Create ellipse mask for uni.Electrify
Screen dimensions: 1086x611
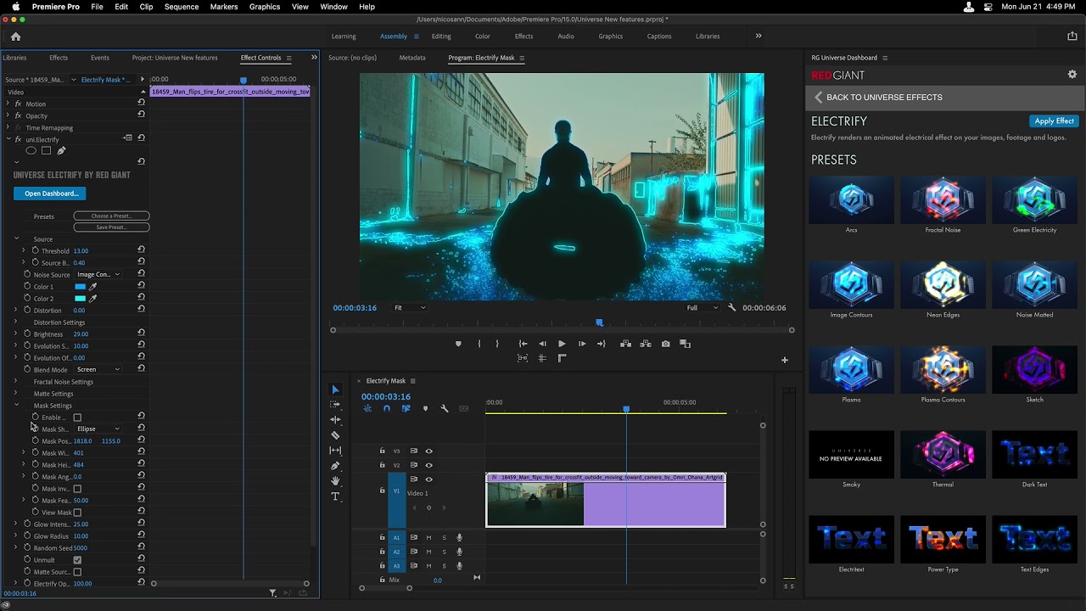pyautogui.click(x=31, y=151)
